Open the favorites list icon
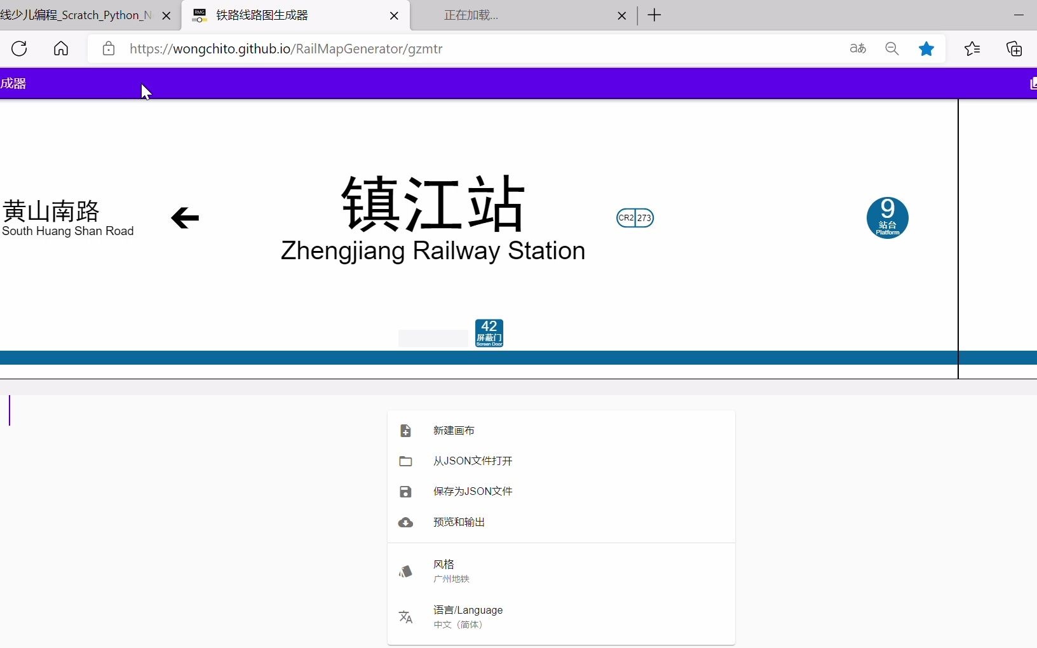This screenshot has height=648, width=1037. click(972, 49)
